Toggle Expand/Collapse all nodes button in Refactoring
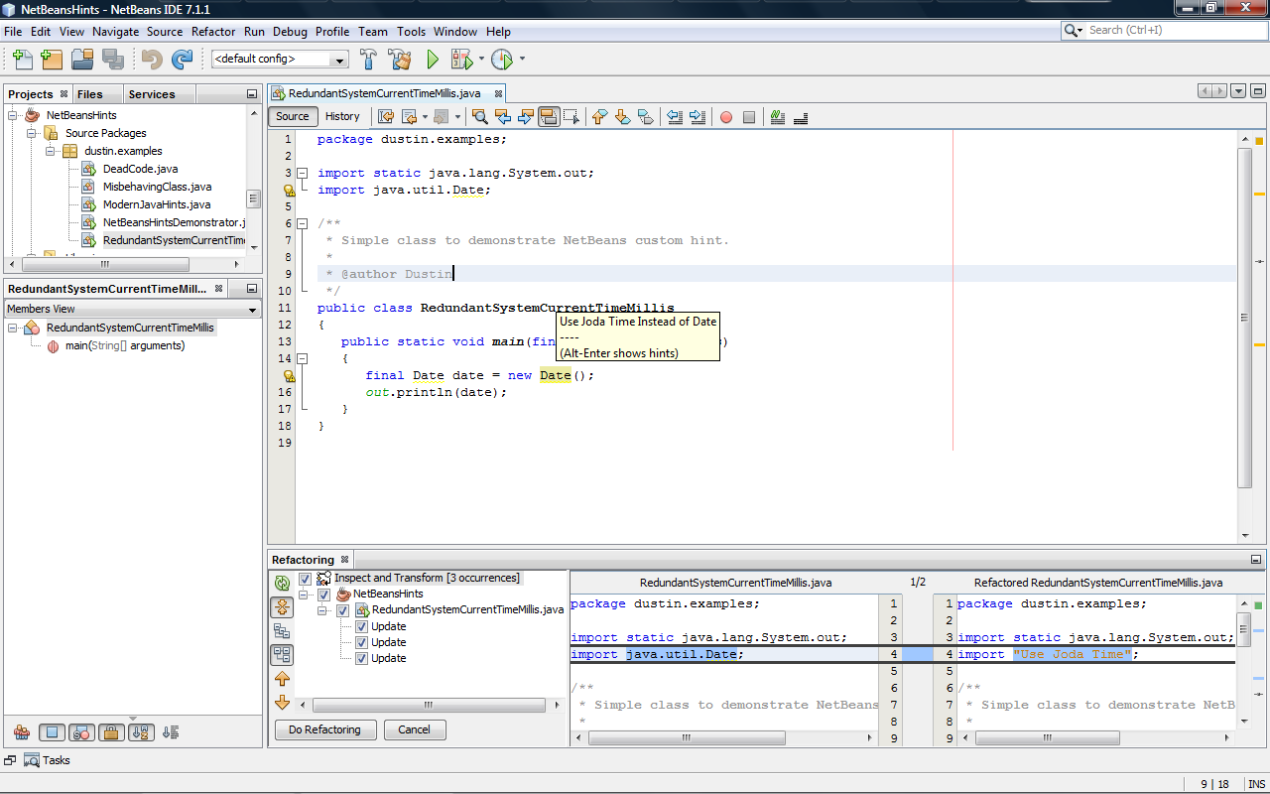Image resolution: width=1270 pixels, height=794 pixels. pyautogui.click(x=282, y=606)
